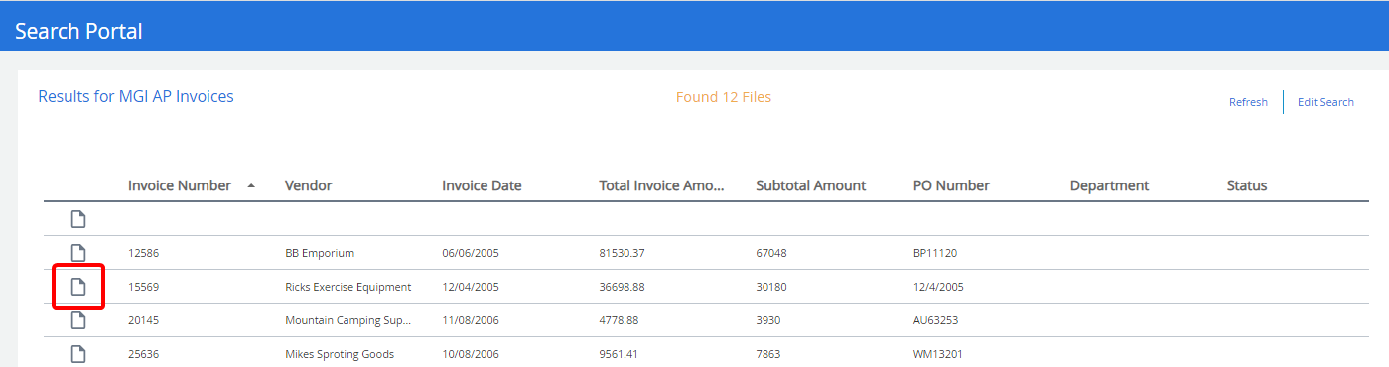This screenshot has height=367, width=1389.
Task: Toggle Invoice Number sort arrow
Action: coord(251,185)
